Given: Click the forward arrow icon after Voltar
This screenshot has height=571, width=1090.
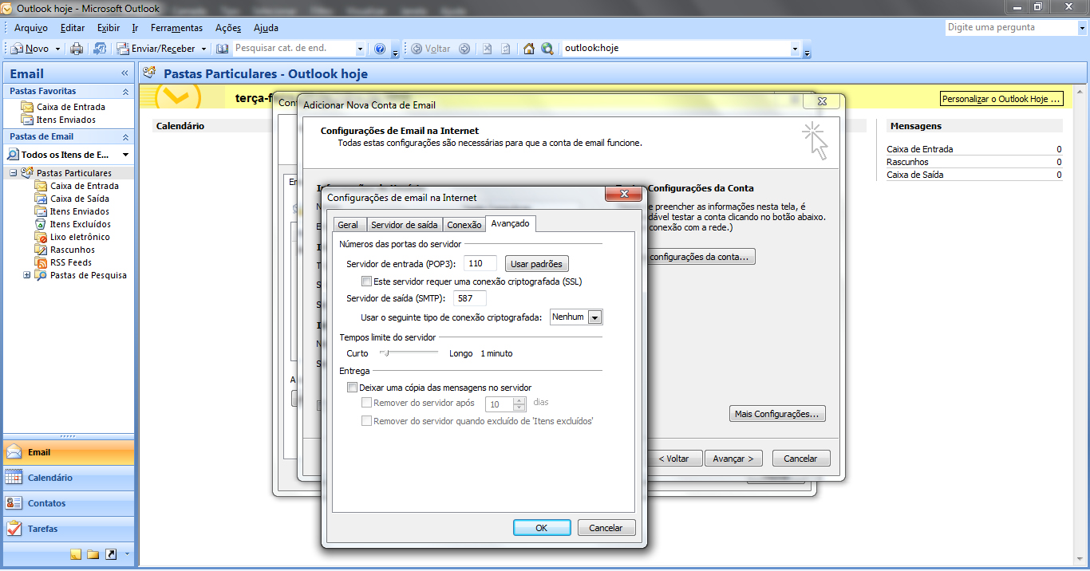Looking at the screenshot, I should [x=464, y=49].
